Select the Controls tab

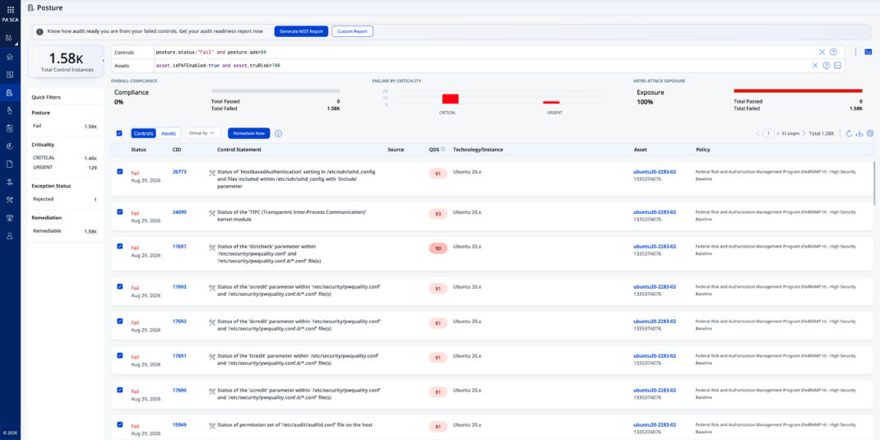click(x=144, y=133)
